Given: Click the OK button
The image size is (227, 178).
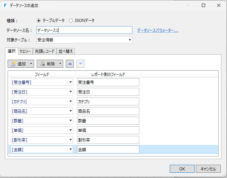Looking at the screenshot, I should coord(182,169).
